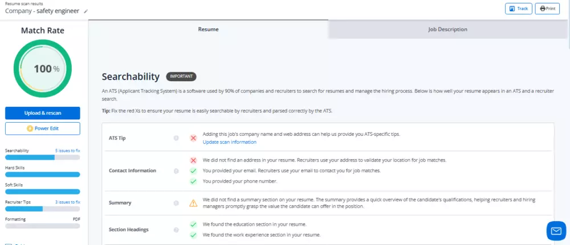Screen dimensions: 570x245
Task: Click the red X icon for ATS Tip
Action: [193, 138]
